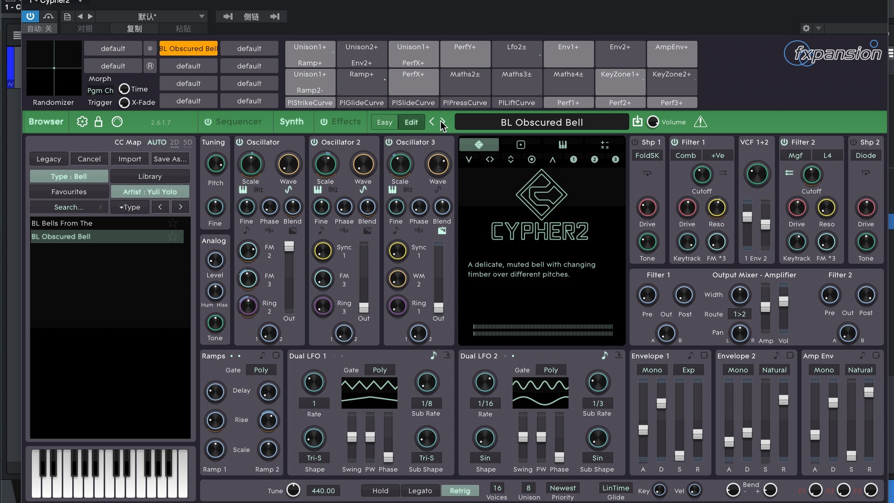
Task: Select visualizer item number 1
Action: coord(573,159)
